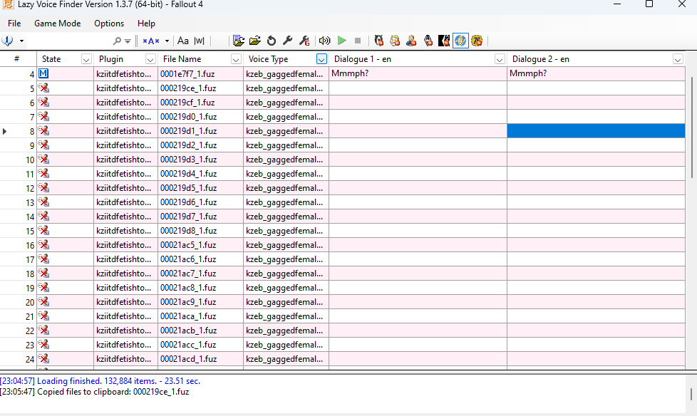Viewport: 697px width, 416px height.
Task: Open dropdown arrow next to dialogue info icon
Action: 21,41
